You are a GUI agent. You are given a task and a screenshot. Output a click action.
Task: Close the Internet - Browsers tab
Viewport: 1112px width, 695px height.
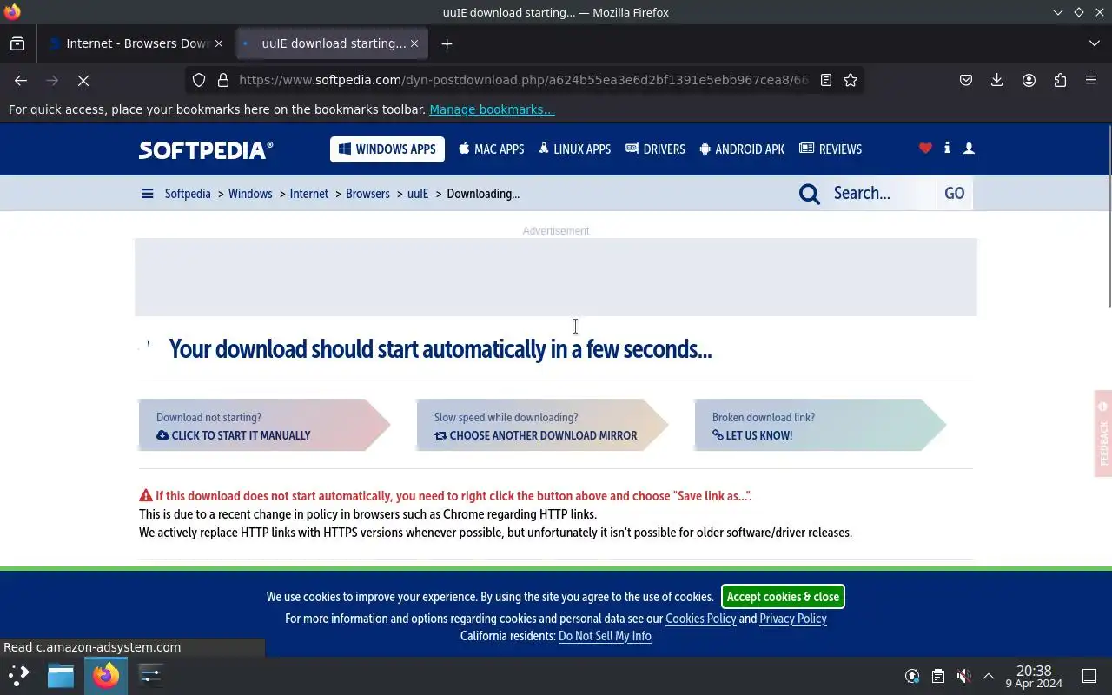pos(219,43)
